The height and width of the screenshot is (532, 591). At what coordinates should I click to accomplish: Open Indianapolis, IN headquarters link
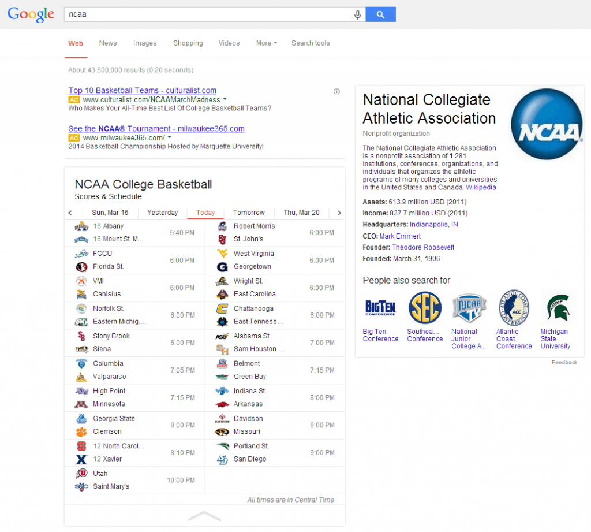click(434, 225)
